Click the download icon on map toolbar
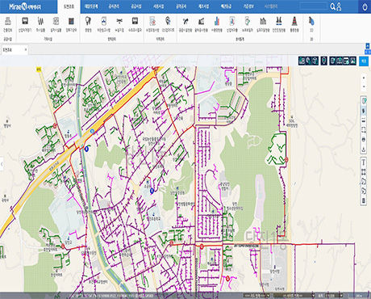 364,149
